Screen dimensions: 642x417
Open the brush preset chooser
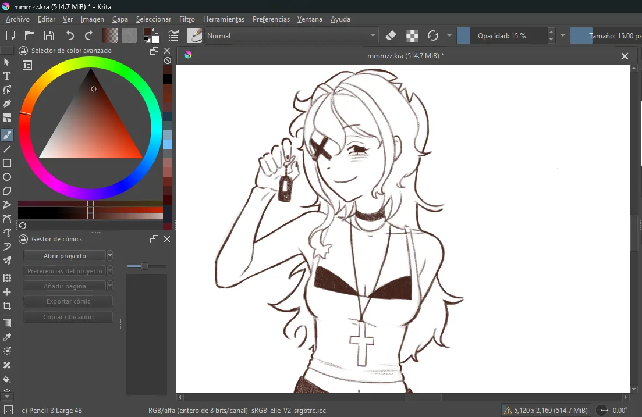click(194, 35)
